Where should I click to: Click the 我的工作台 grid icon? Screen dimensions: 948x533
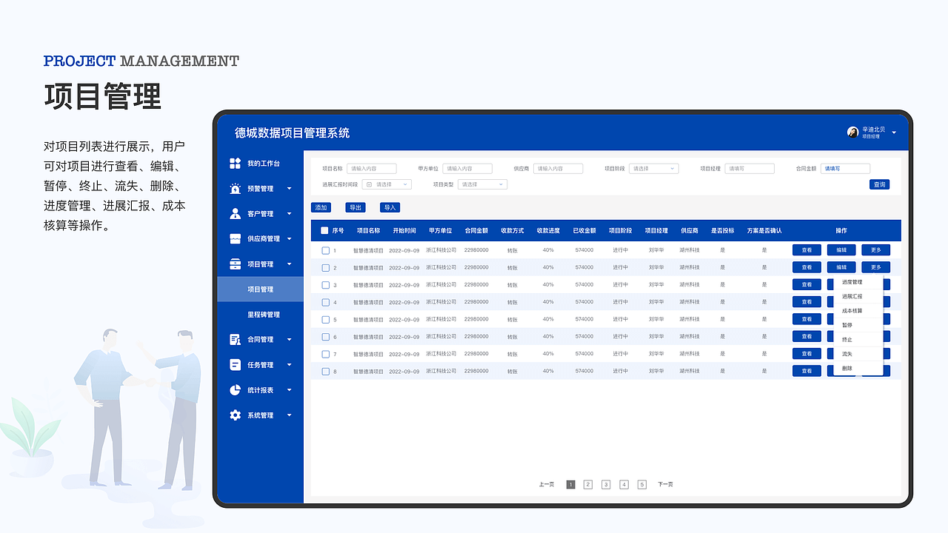235,163
